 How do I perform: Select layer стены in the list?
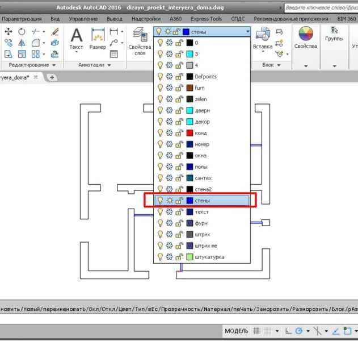click(202, 201)
